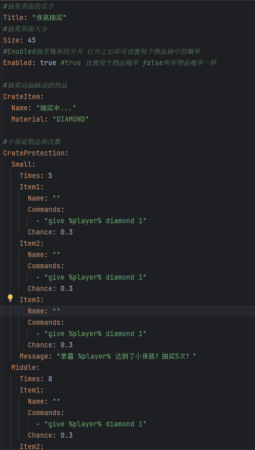Click the comment #抽奖动画跳动的物品
Image resolution: width=255 pixels, height=450 pixels.
click(35, 85)
